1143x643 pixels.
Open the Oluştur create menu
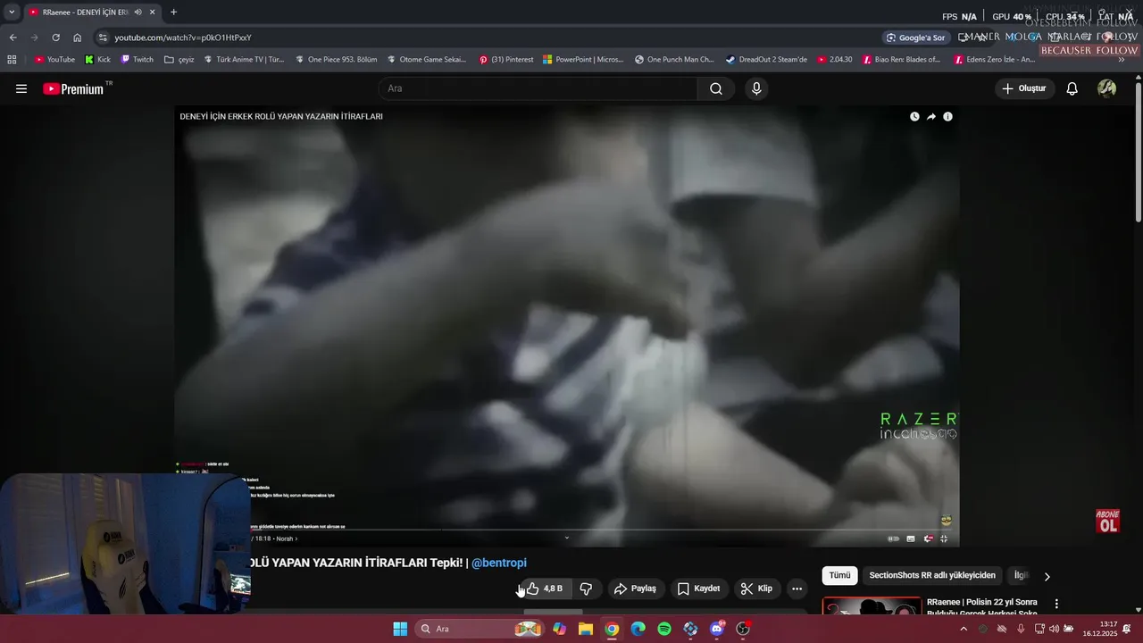1024,88
